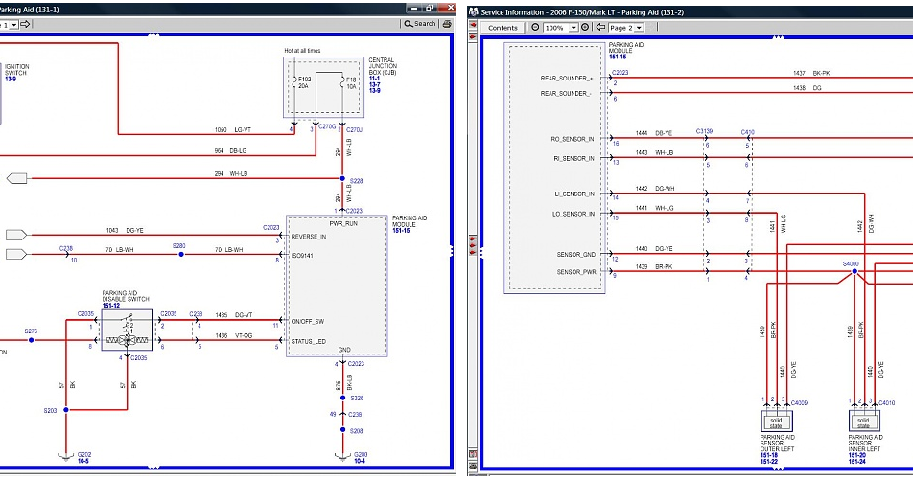Click the C4010 connector label
Image resolution: width=913 pixels, height=479 pixels.
click(x=886, y=403)
